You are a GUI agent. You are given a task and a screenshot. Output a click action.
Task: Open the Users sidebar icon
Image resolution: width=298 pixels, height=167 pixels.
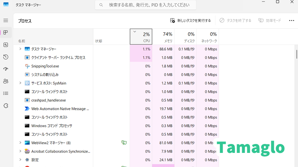6,81
